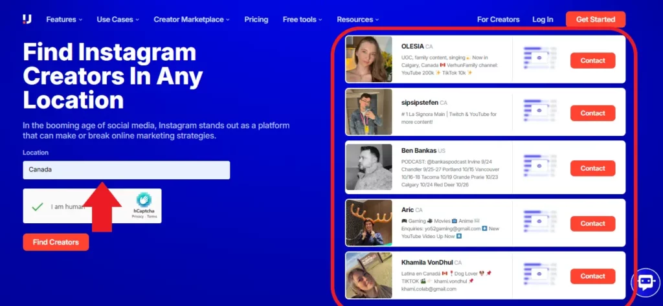View blurred stats eye icon for sipsipstefen
Viewport: 663px width, 306px height.
(x=539, y=111)
